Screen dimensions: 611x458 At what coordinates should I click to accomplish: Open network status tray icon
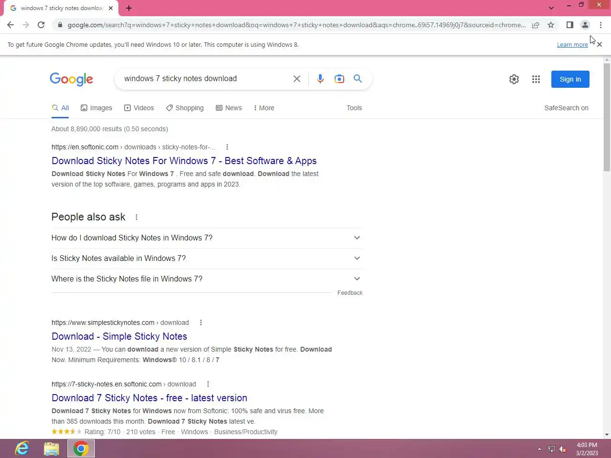(x=551, y=449)
